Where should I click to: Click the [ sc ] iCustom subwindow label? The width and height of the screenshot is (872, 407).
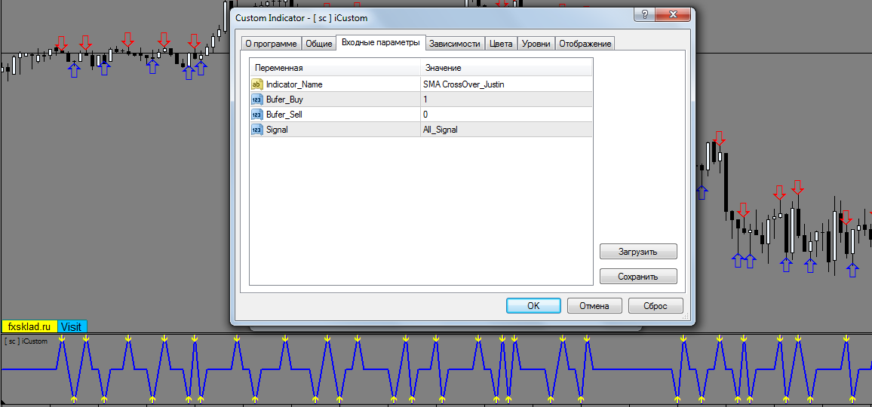coord(26,341)
